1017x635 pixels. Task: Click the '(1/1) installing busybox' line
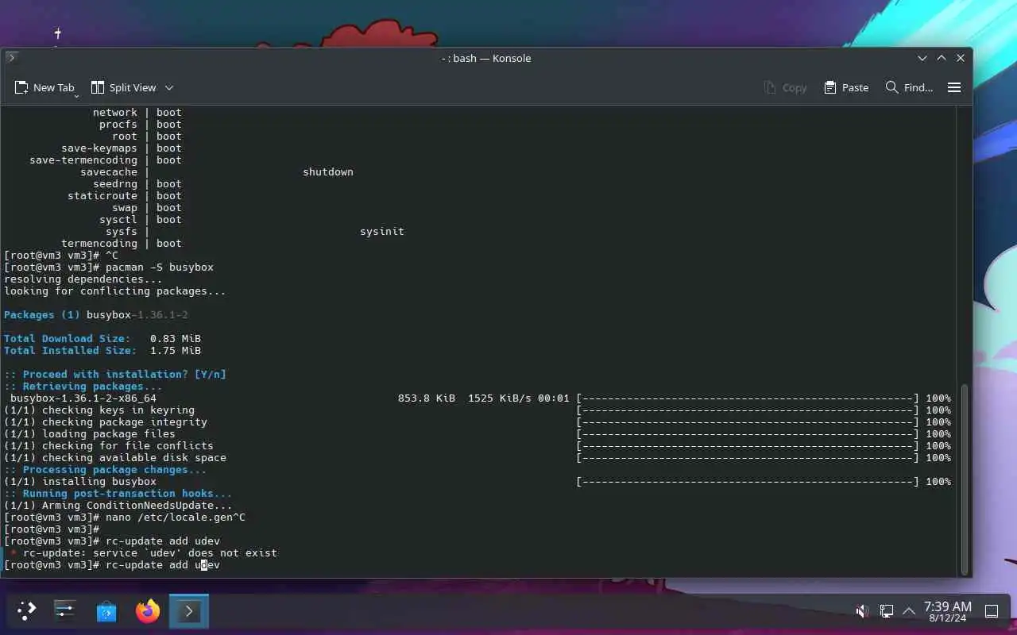pos(80,481)
